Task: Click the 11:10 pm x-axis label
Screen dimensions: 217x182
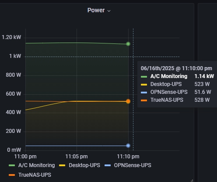Action: click(128, 157)
